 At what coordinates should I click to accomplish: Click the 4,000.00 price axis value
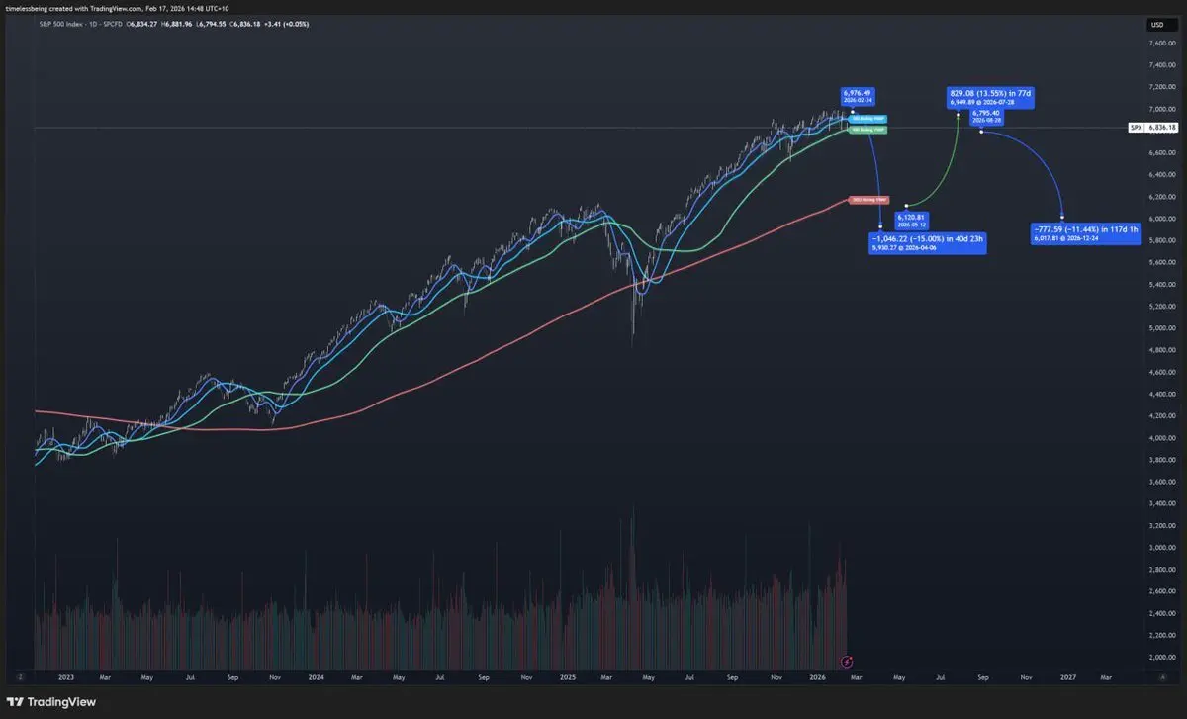click(1161, 438)
